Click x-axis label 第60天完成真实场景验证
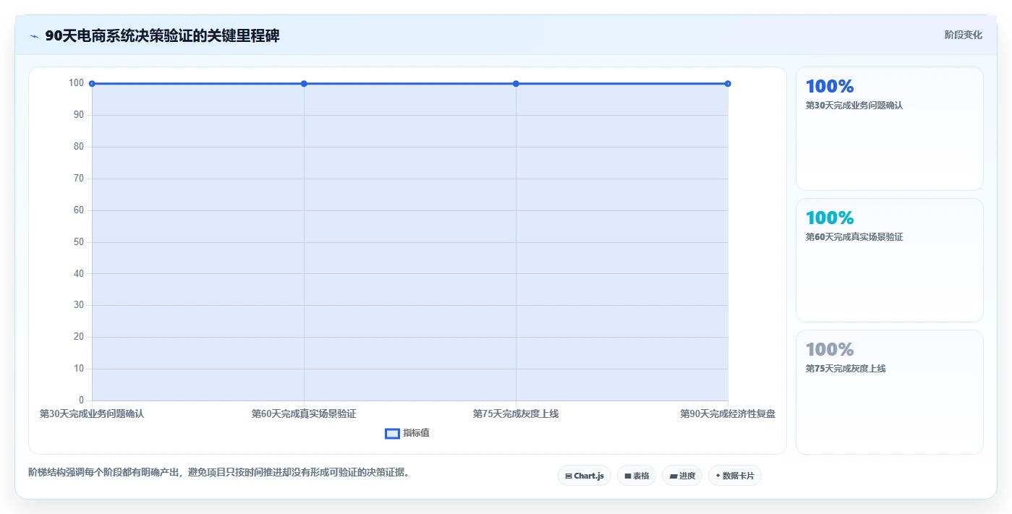1012x514 pixels. coord(304,414)
